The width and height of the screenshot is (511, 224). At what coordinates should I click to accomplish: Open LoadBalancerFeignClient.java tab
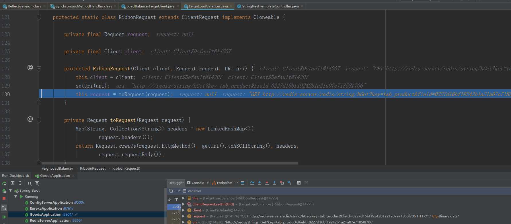[x=150, y=6]
